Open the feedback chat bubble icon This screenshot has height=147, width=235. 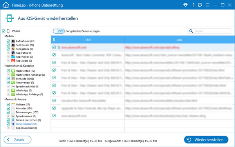click(200, 5)
